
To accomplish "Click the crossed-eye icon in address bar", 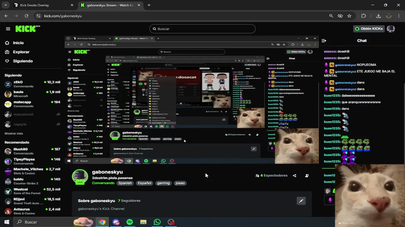I will click(340, 16).
